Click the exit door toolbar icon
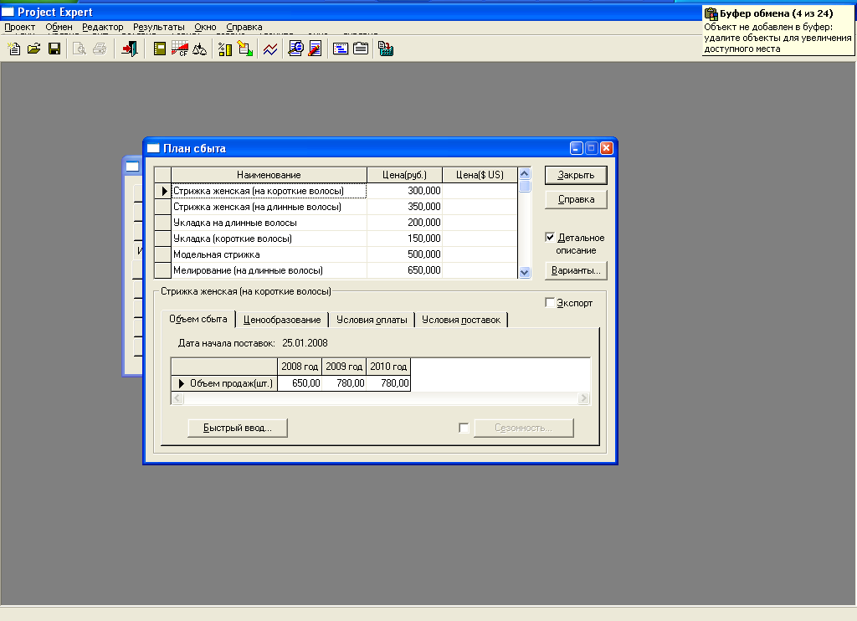 [x=130, y=49]
